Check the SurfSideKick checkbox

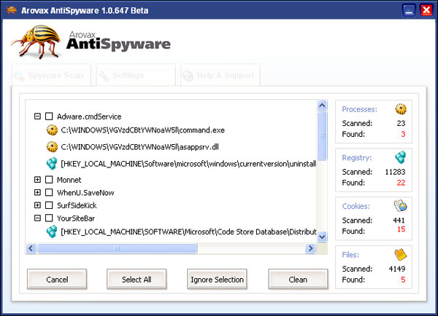pyautogui.click(x=49, y=205)
